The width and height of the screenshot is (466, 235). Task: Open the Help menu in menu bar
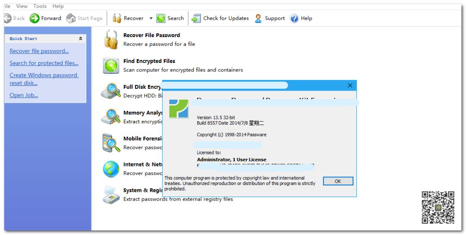point(58,6)
